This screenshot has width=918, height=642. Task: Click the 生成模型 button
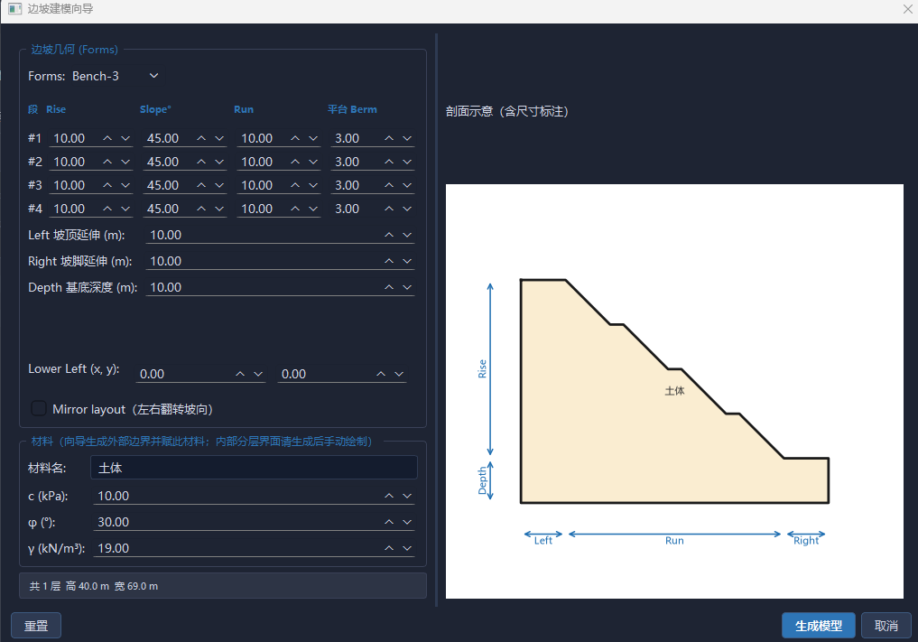click(x=819, y=626)
